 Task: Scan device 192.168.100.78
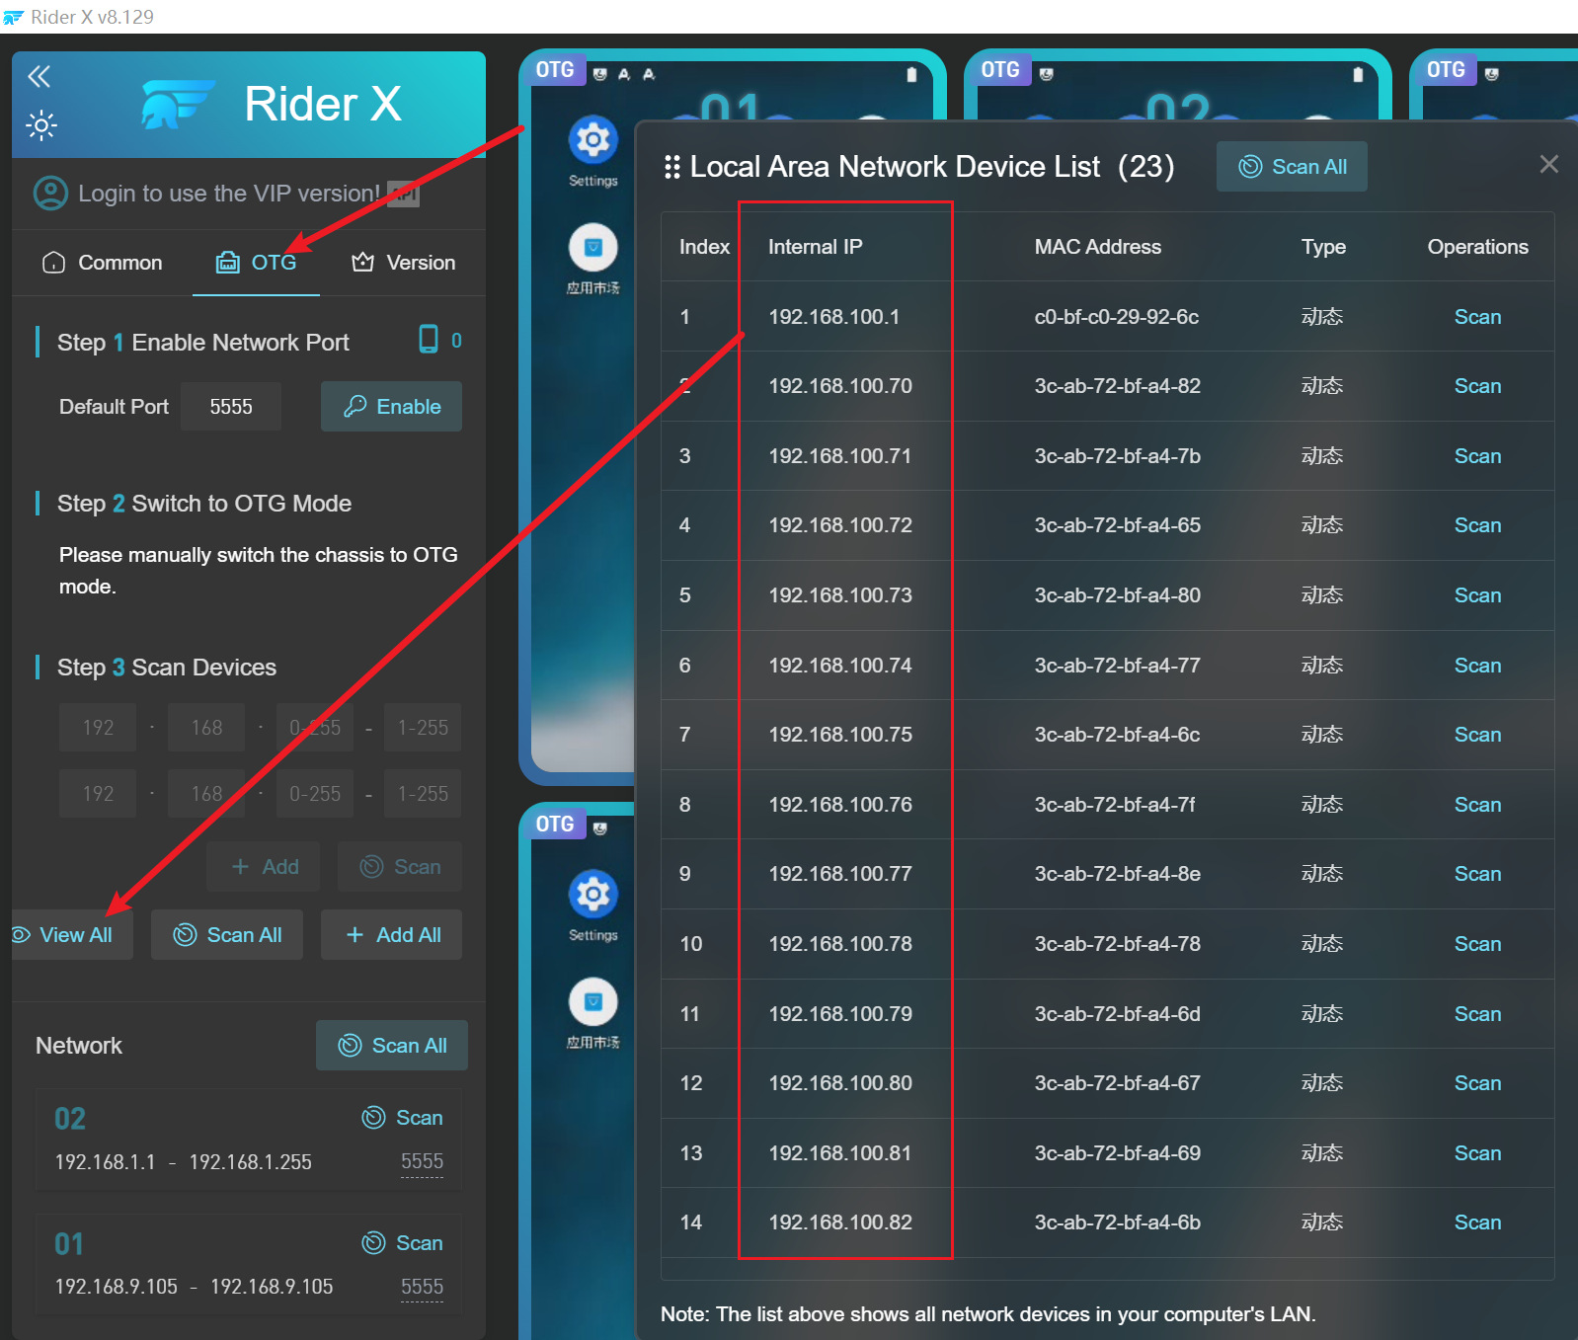point(1477,944)
